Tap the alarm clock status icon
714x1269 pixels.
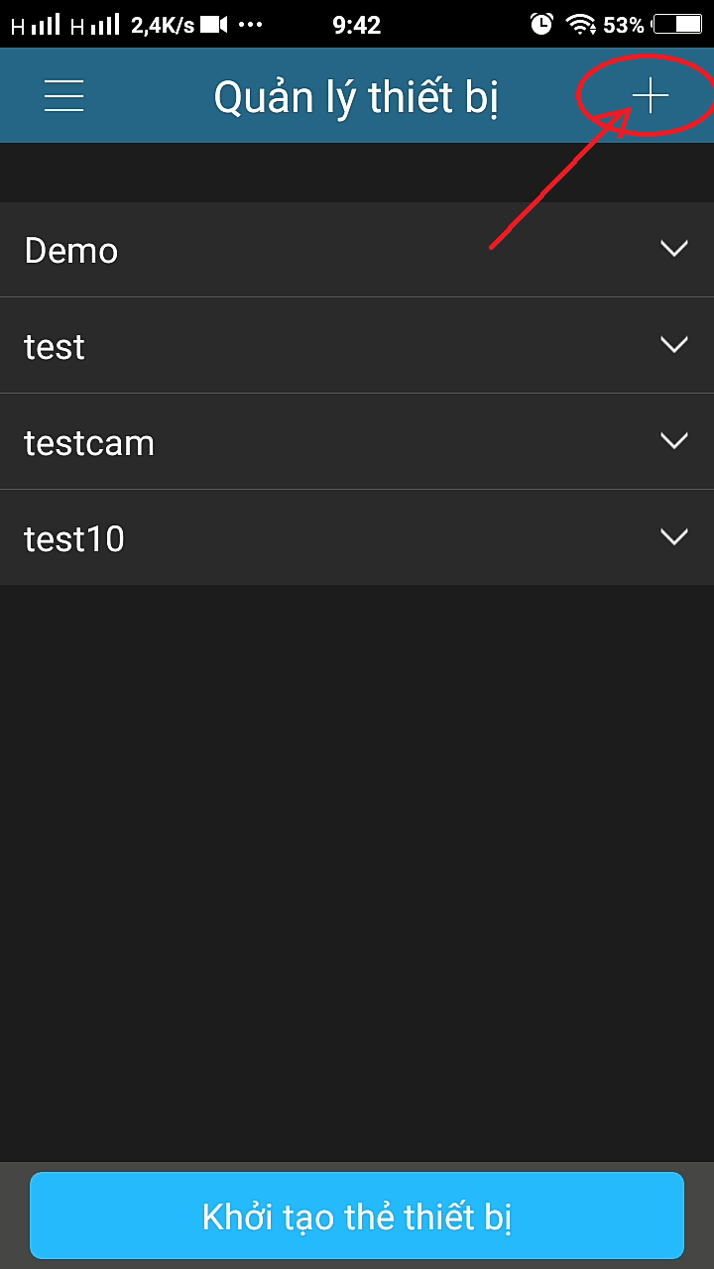[x=541, y=25]
